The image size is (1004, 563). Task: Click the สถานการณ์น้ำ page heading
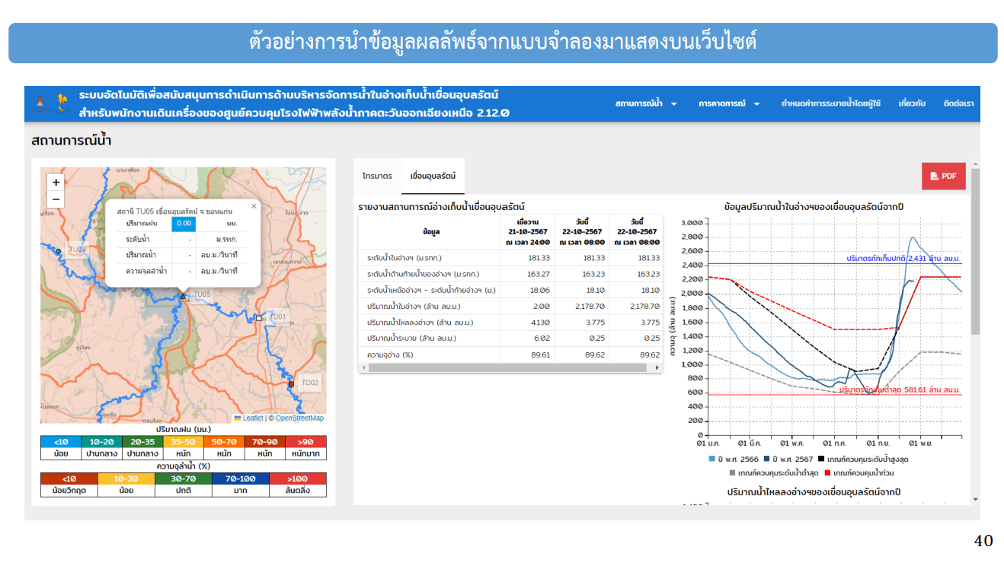[x=72, y=142]
